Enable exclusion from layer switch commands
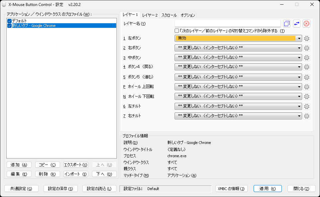This screenshot has width=320, height=197. pos(176,31)
